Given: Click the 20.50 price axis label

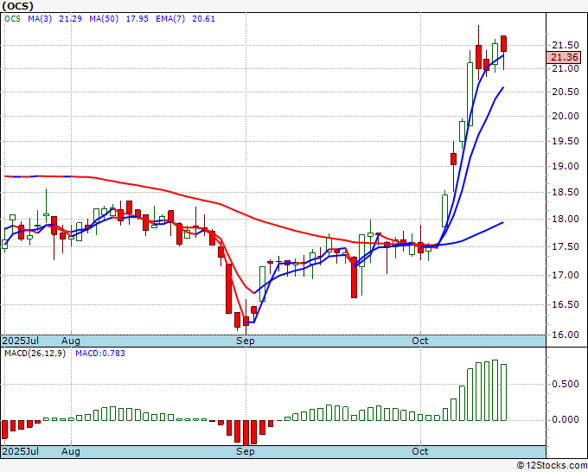Looking at the screenshot, I should [x=566, y=92].
